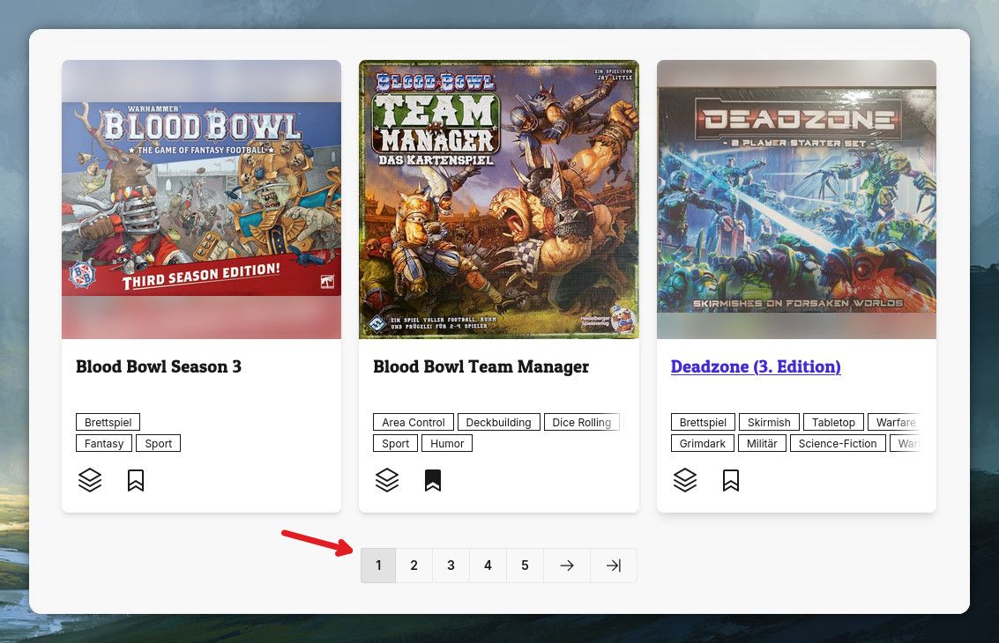Open the Deadzone (3. Edition) link
999x643 pixels.
click(x=756, y=366)
